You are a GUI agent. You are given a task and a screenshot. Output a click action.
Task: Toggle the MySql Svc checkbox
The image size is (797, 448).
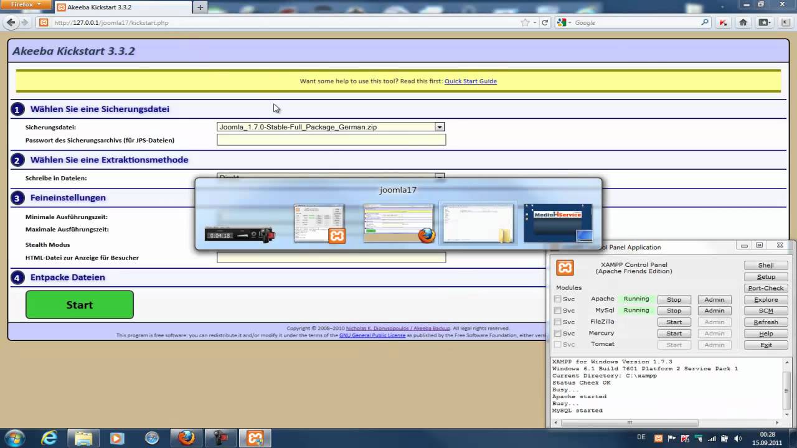tap(557, 310)
